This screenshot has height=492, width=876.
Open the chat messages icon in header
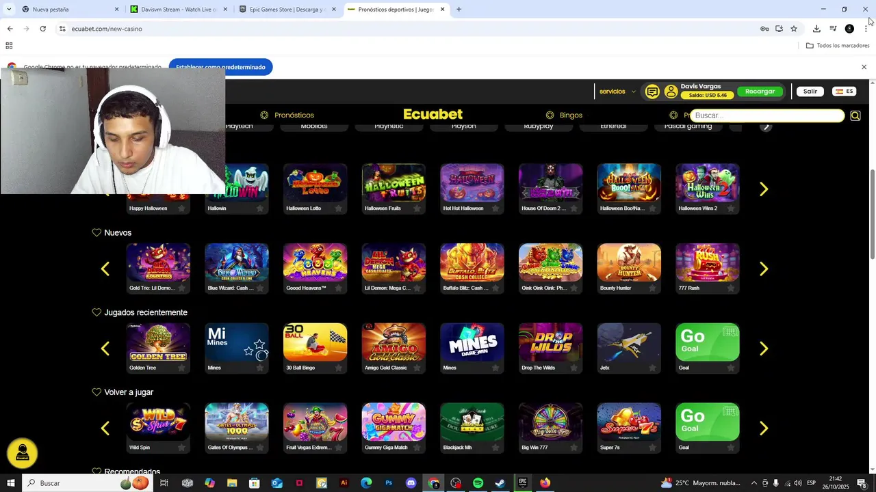pyautogui.click(x=652, y=92)
